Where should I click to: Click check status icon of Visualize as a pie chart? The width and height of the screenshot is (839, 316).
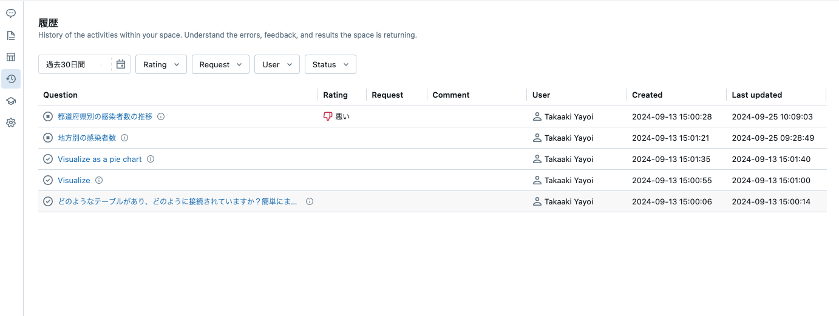click(x=48, y=159)
